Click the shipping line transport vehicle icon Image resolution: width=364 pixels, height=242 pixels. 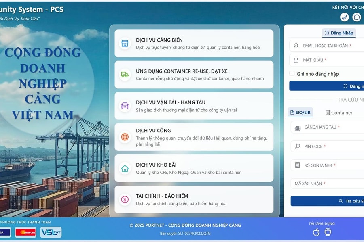[x=125, y=106]
